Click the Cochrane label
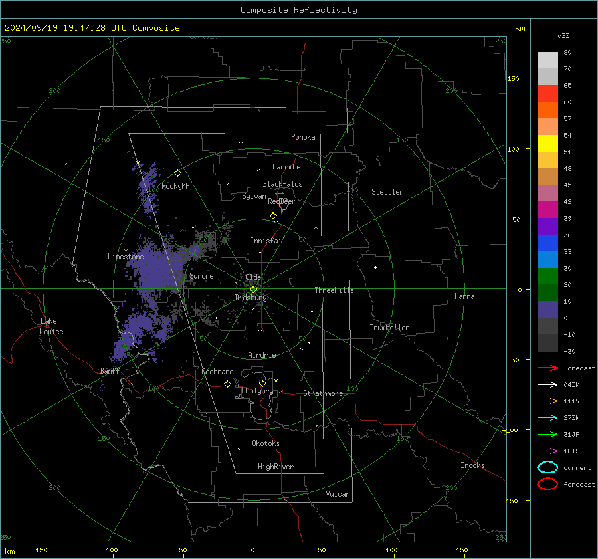Viewport: 598px width, 559px height. (x=217, y=372)
